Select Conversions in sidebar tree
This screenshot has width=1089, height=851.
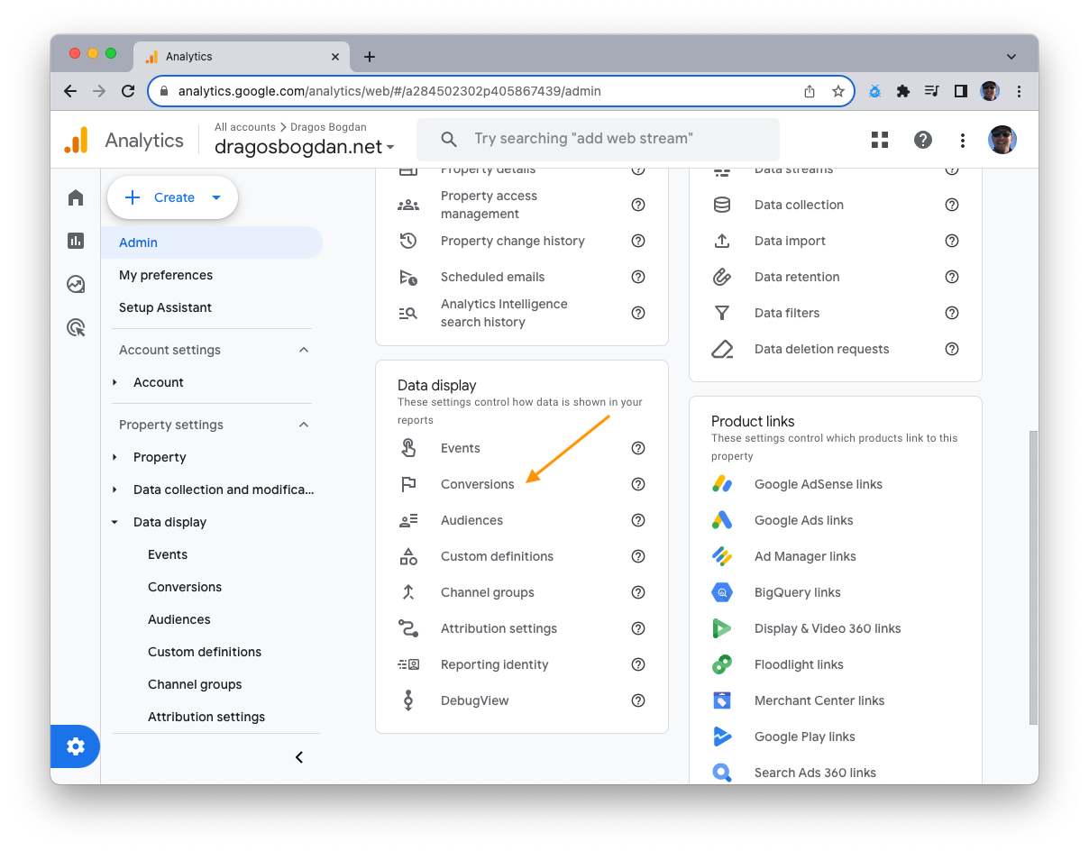185,587
